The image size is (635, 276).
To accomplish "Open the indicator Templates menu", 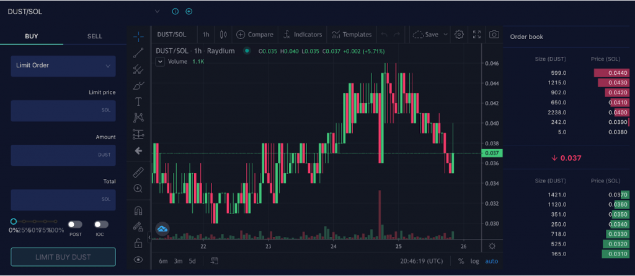I will pos(352,35).
